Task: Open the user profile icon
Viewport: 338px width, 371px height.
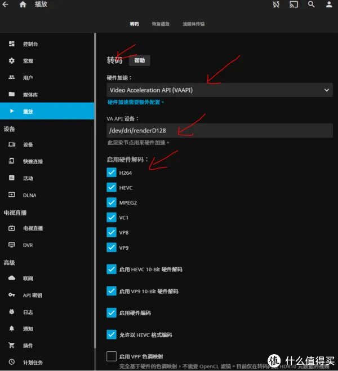Action: pos(329,5)
